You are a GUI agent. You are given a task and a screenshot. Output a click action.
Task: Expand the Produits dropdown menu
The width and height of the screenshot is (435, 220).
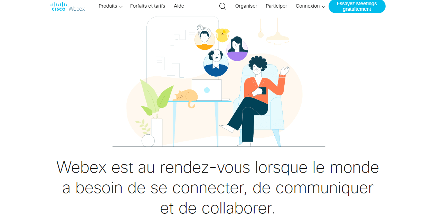pos(111,6)
